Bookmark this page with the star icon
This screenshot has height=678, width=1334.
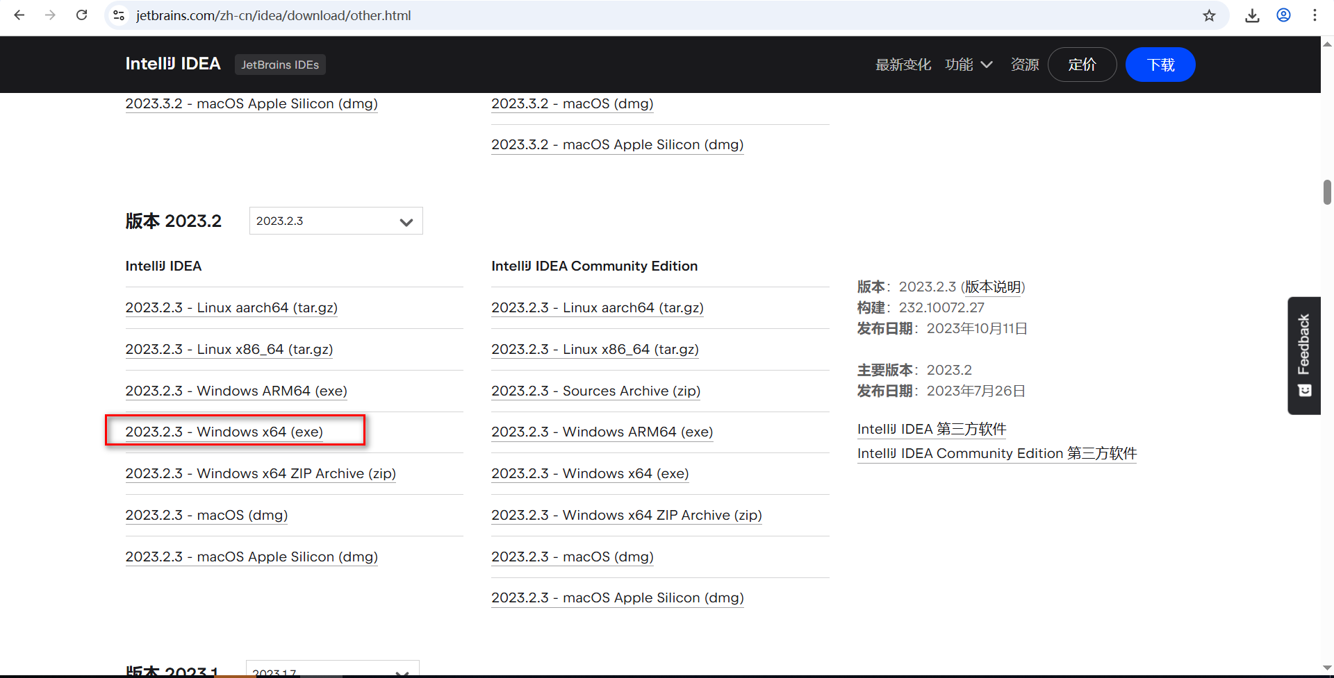click(1209, 15)
